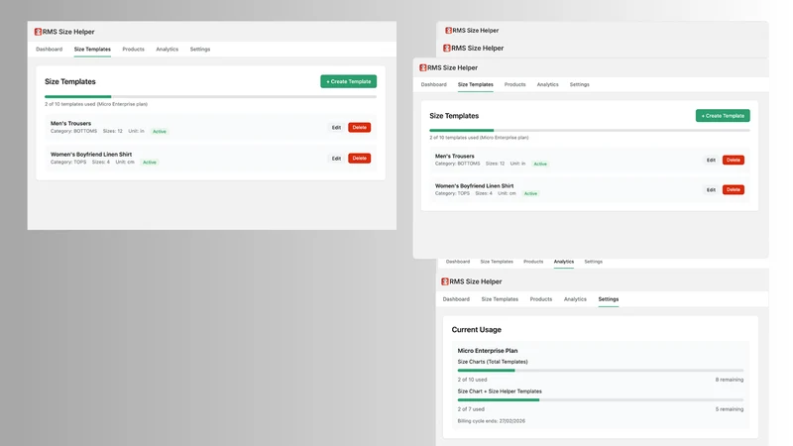The height and width of the screenshot is (446, 793).
Task: Click the Size Templates heading in the left window
Action: coord(70,81)
